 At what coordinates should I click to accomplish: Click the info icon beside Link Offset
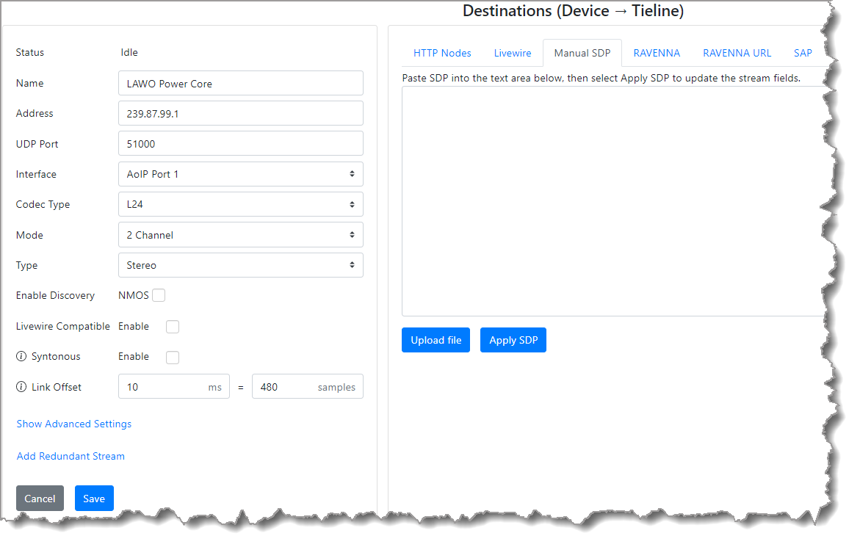(x=21, y=387)
